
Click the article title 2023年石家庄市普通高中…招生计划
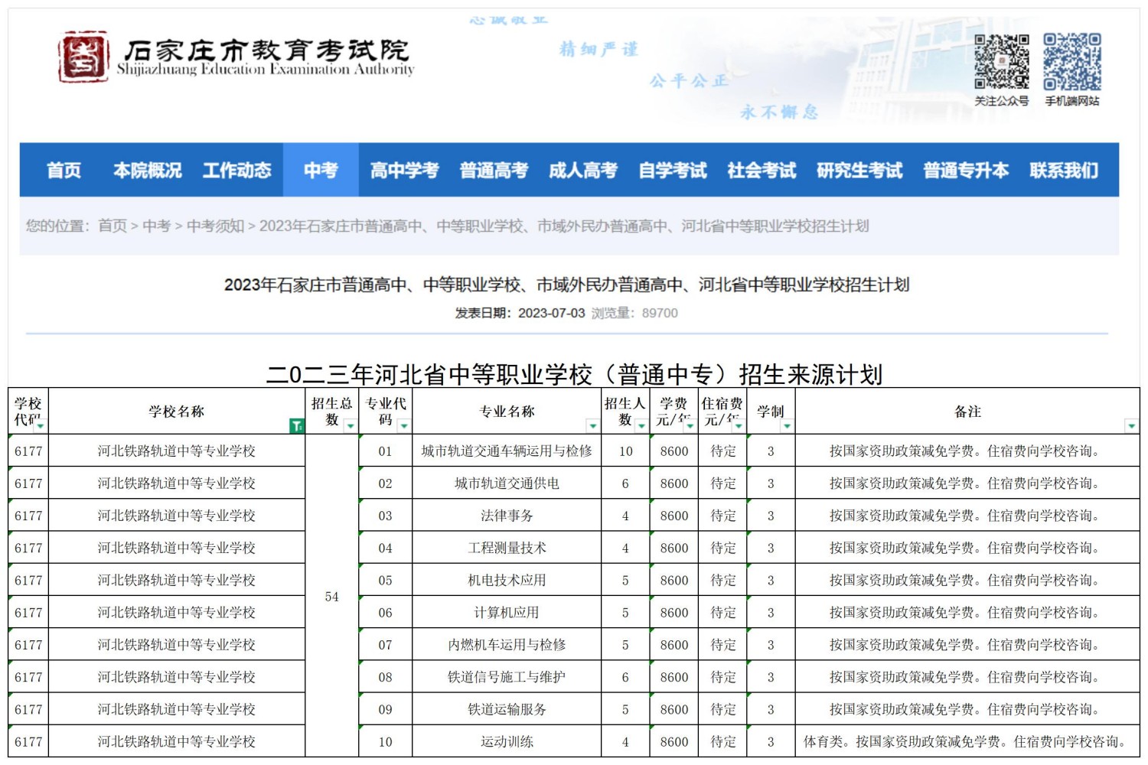click(566, 285)
